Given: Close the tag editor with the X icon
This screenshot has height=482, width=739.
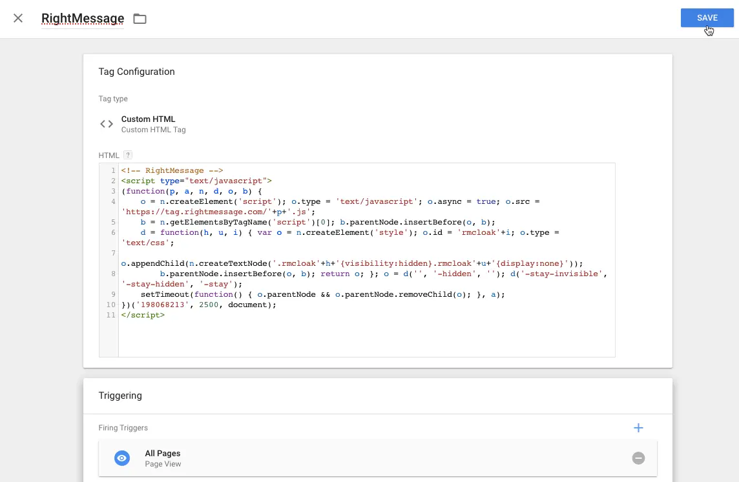Looking at the screenshot, I should [18, 18].
